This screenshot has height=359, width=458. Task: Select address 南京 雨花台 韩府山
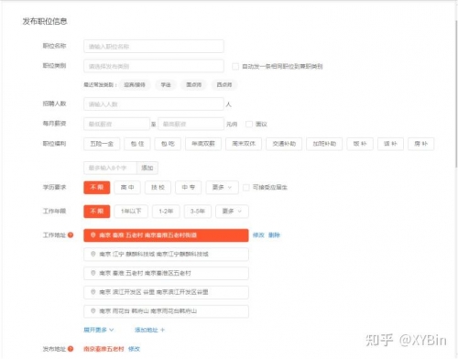[166, 310]
